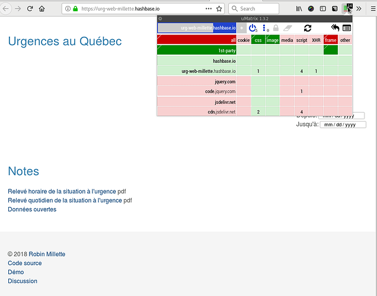Open the 'Robin Millette' footer link
The image size is (377, 296).
[x=47, y=254]
